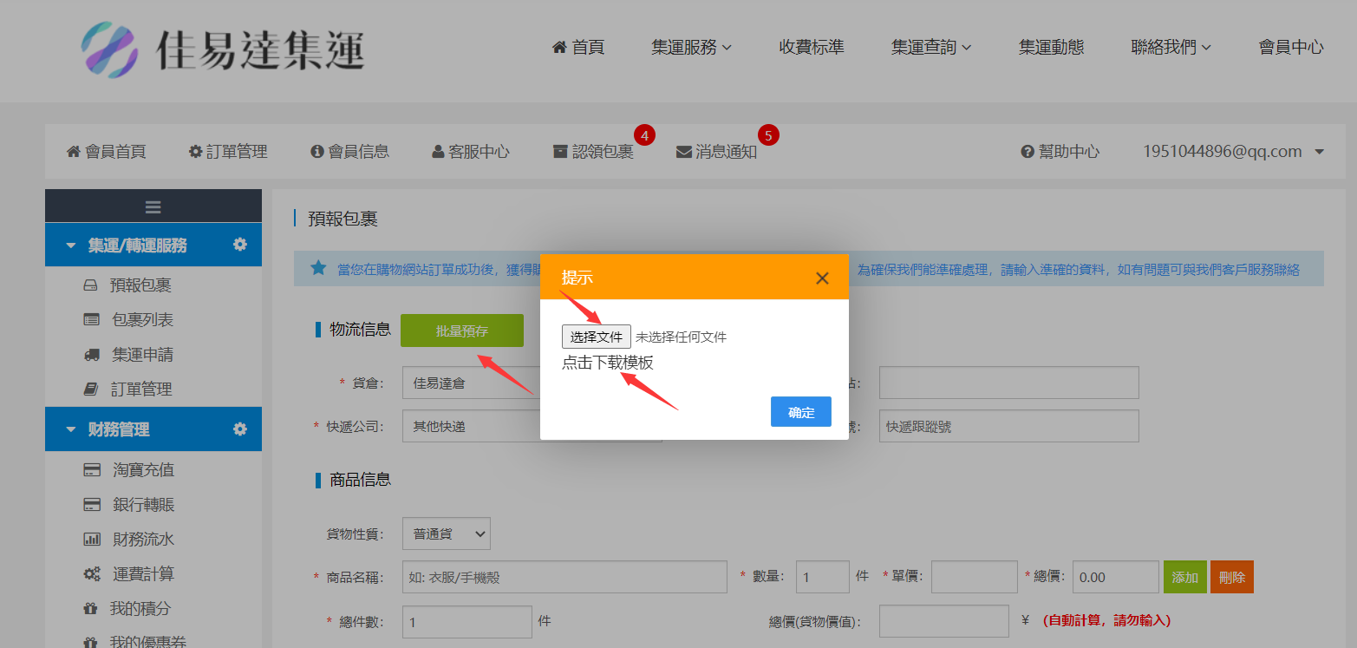Click the 單價 input field

(x=975, y=577)
